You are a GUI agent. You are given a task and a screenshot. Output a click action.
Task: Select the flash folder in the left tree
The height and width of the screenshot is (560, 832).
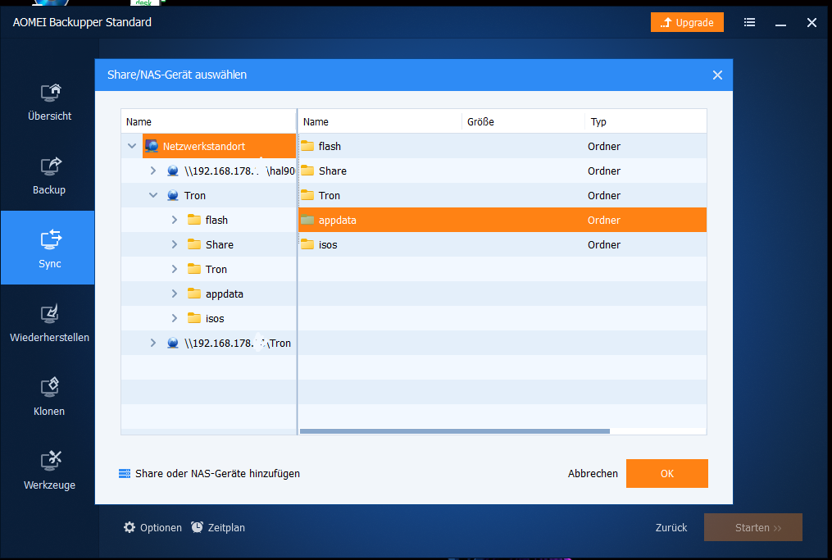(216, 220)
